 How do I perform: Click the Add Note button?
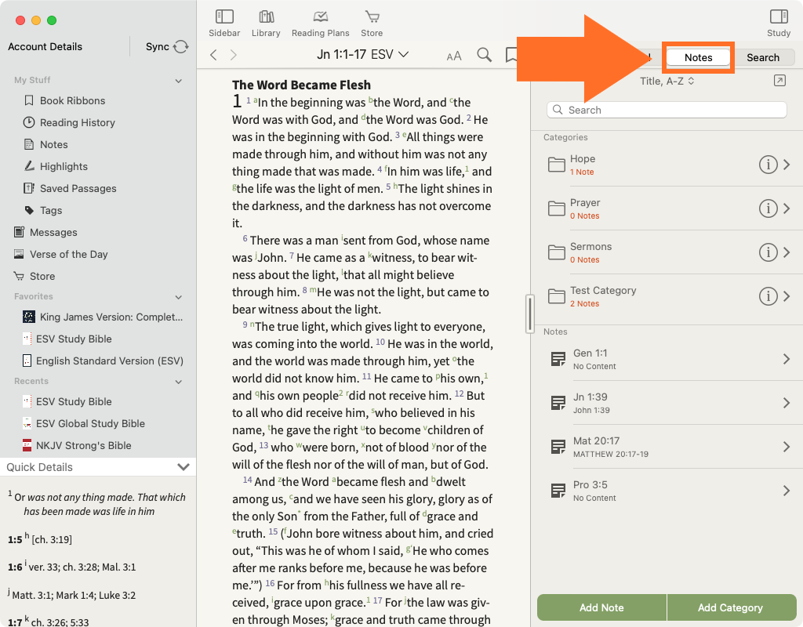(x=601, y=607)
